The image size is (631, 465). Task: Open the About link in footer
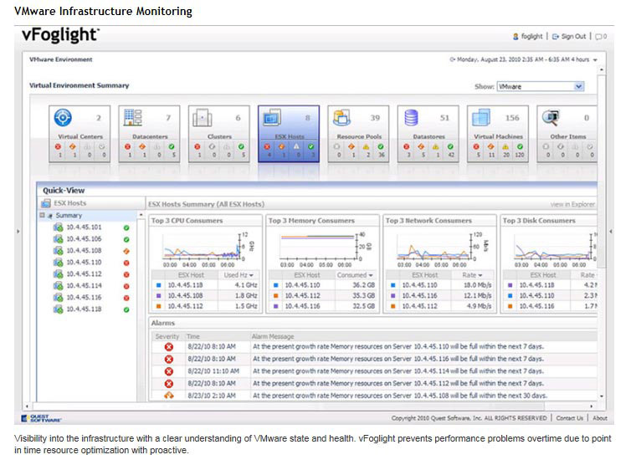[x=599, y=418]
